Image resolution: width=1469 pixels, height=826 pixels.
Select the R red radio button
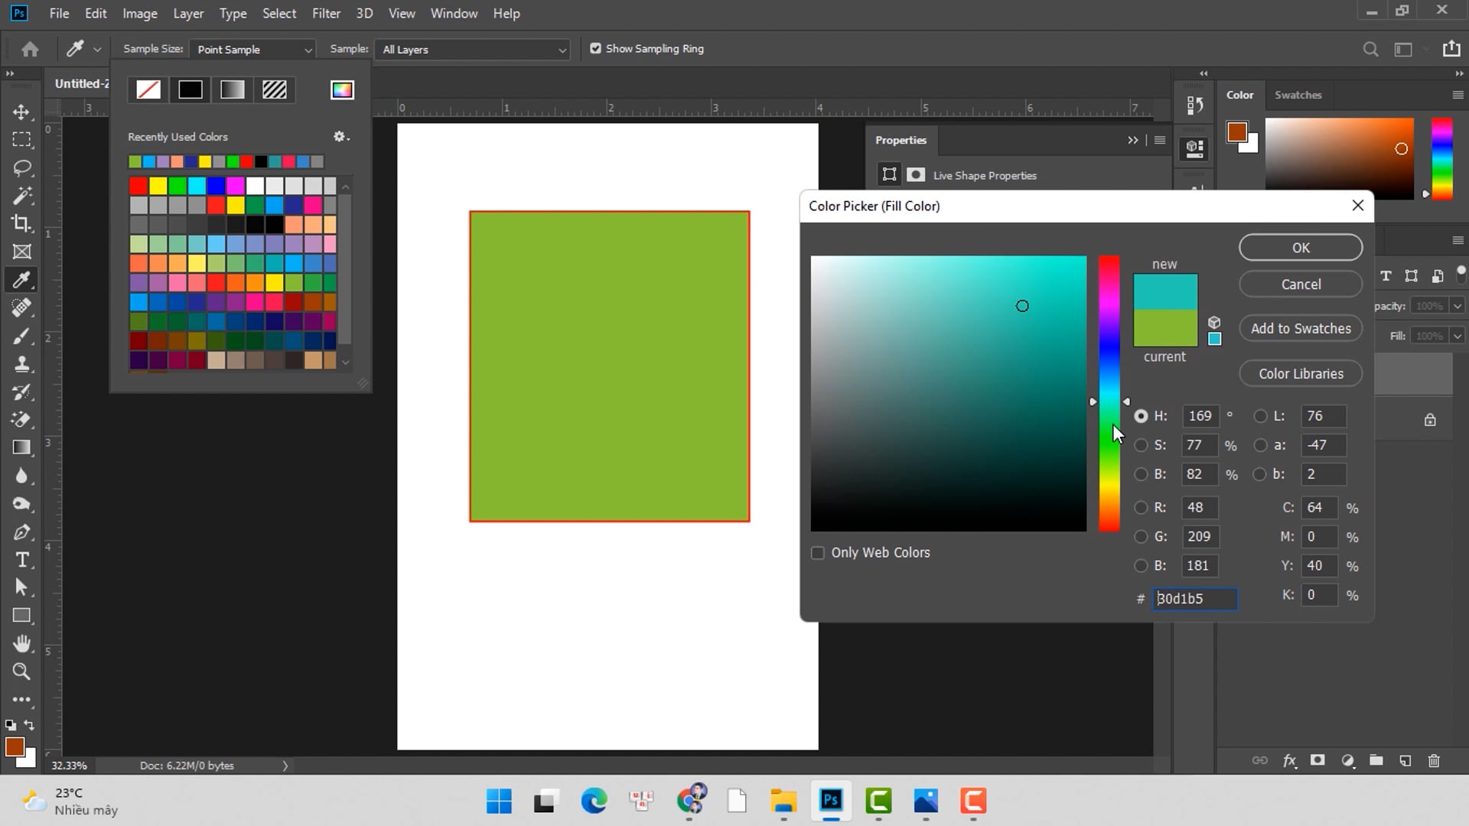1141,507
